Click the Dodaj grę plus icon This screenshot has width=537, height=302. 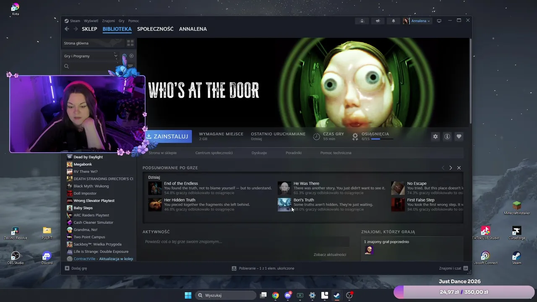[67, 268]
